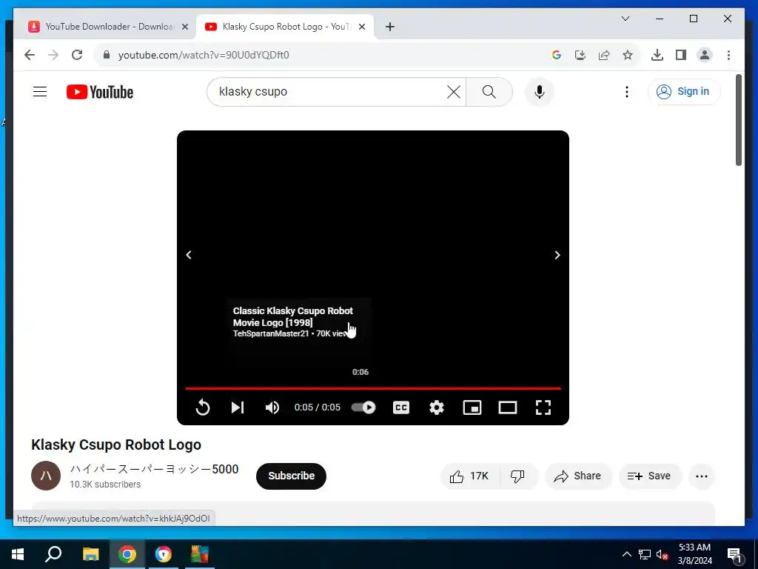Toggle closed captions CC button
This screenshot has width=758, height=569.
tap(401, 407)
